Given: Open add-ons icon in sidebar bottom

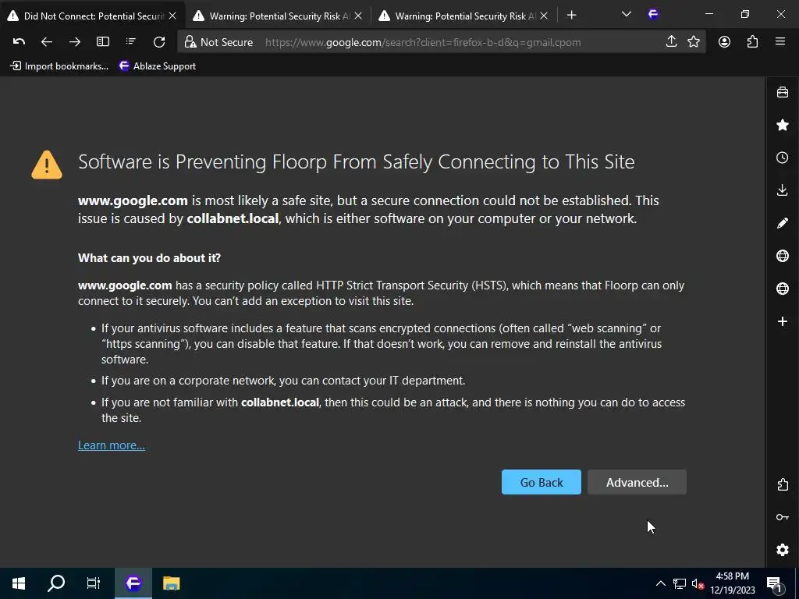Looking at the screenshot, I should pos(782,484).
